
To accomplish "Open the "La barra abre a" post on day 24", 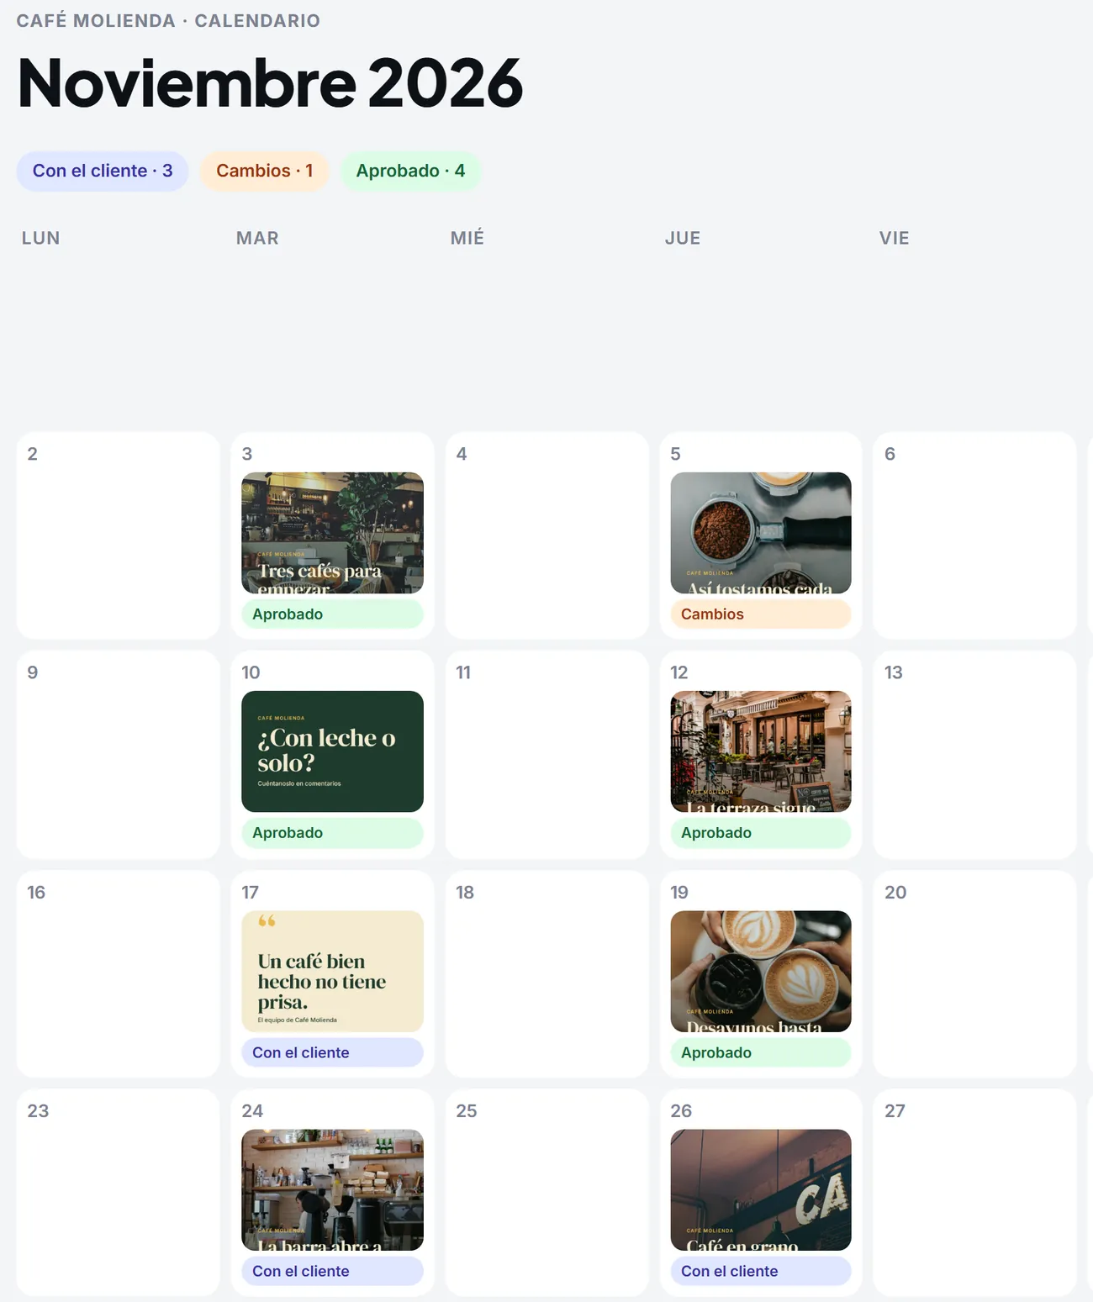I will click(332, 1189).
